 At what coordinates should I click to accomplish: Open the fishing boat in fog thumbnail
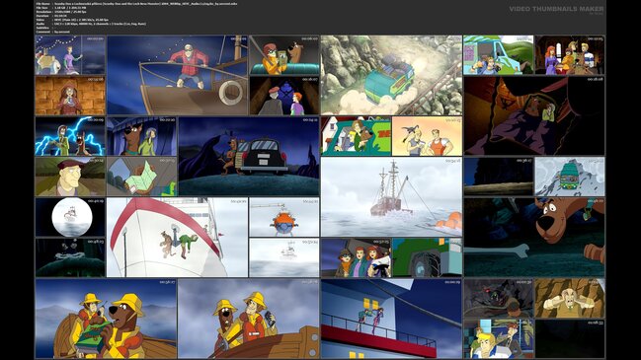coord(392,196)
